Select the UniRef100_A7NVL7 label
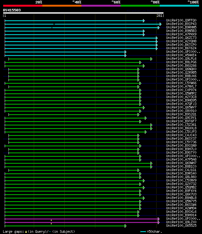 (181, 86)
